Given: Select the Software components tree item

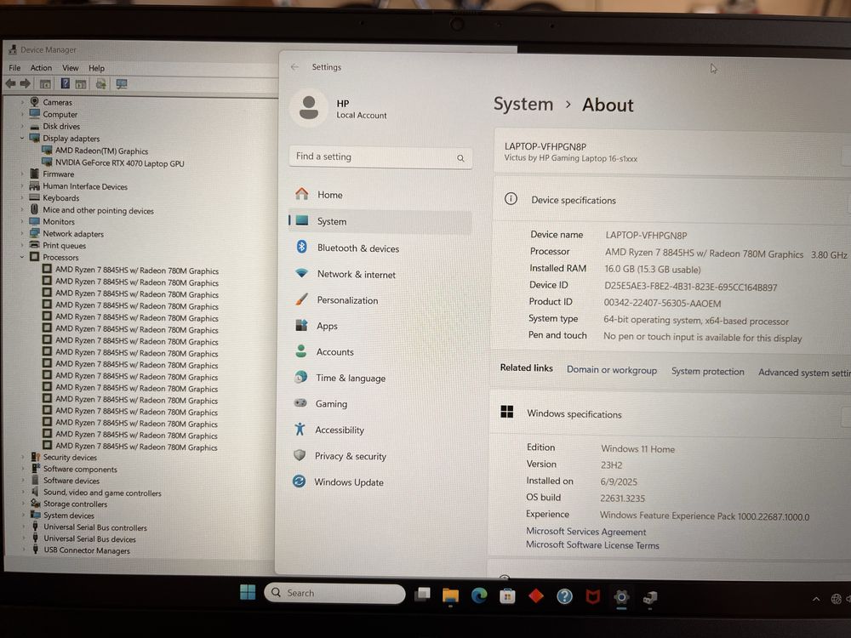Looking at the screenshot, I should [x=80, y=470].
